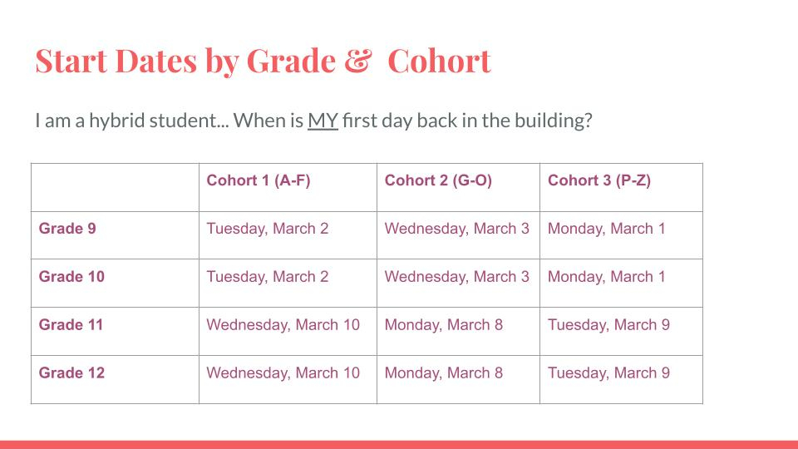Click the hybrid student question subtitle
The width and height of the screenshot is (798, 449).
pyautogui.click(x=313, y=121)
